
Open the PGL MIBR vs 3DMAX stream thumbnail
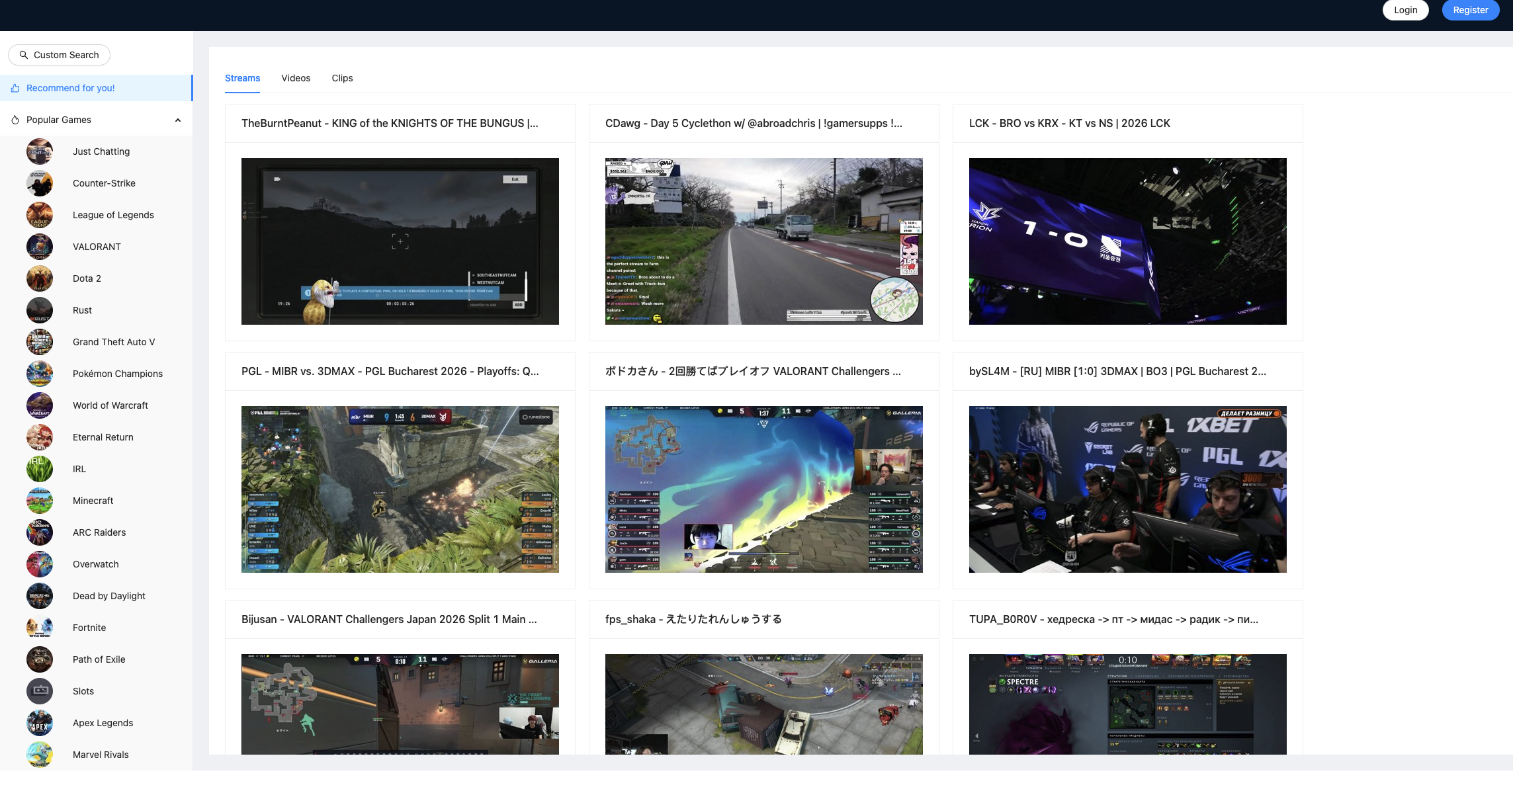(x=400, y=489)
